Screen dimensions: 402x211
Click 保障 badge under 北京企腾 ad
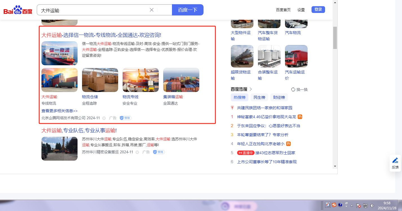126,118
